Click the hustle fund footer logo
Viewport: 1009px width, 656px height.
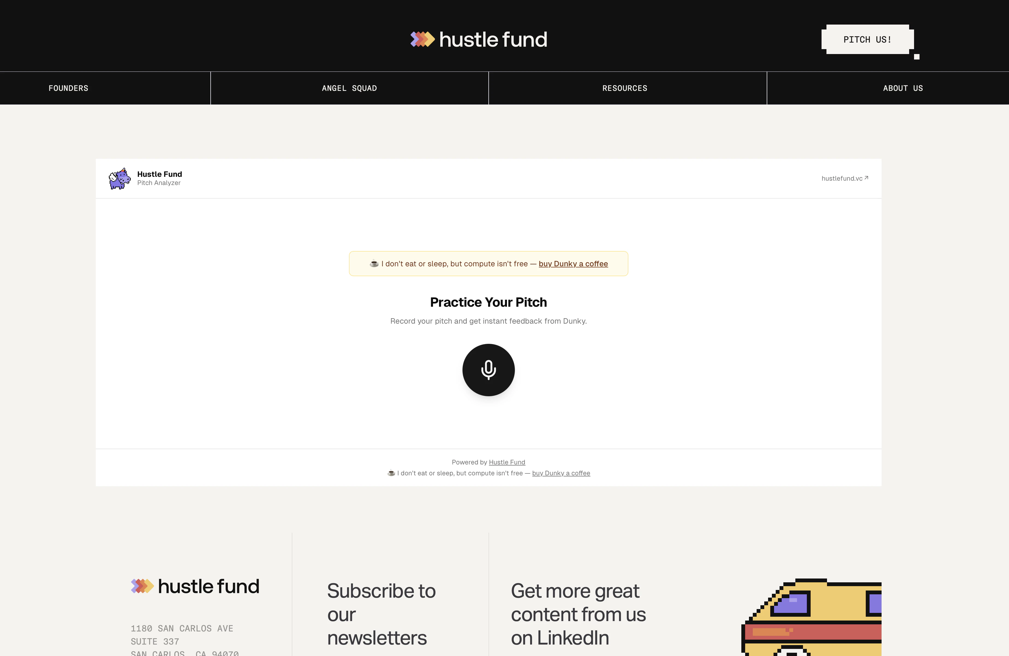coord(195,586)
